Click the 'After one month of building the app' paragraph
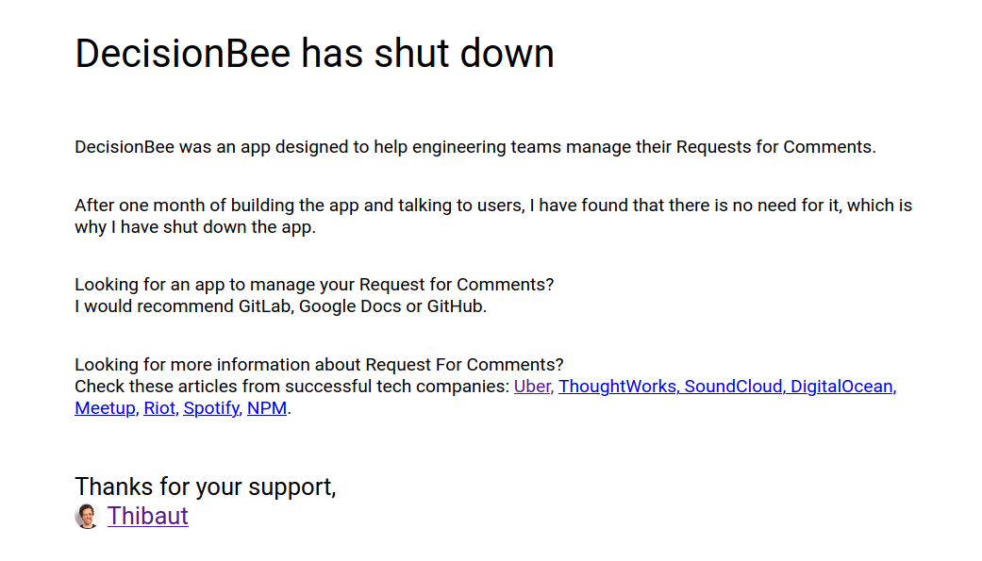982x561 pixels. [x=493, y=216]
